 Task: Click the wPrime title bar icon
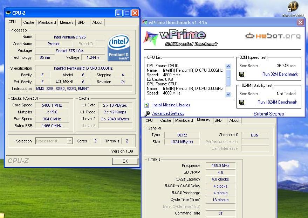click(x=145, y=22)
